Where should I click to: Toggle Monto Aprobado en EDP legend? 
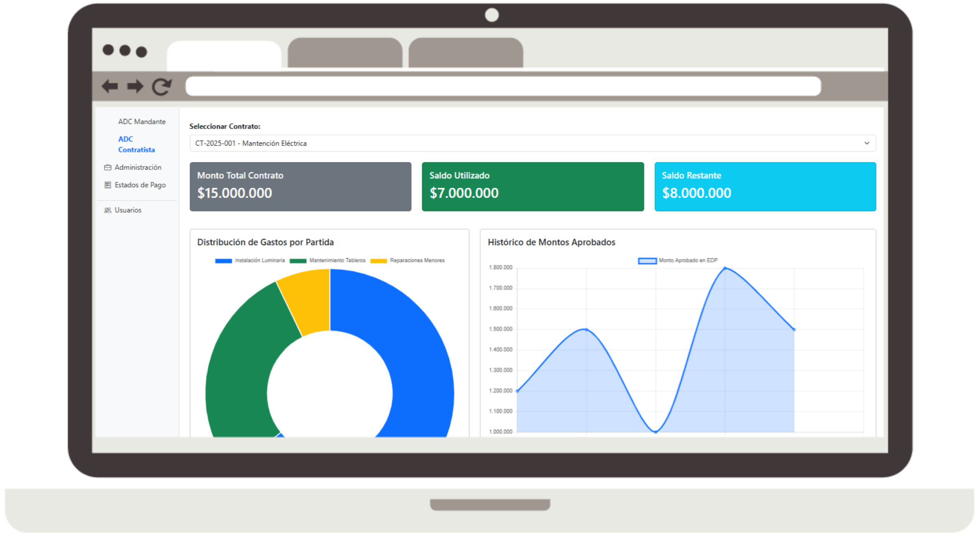(x=678, y=261)
